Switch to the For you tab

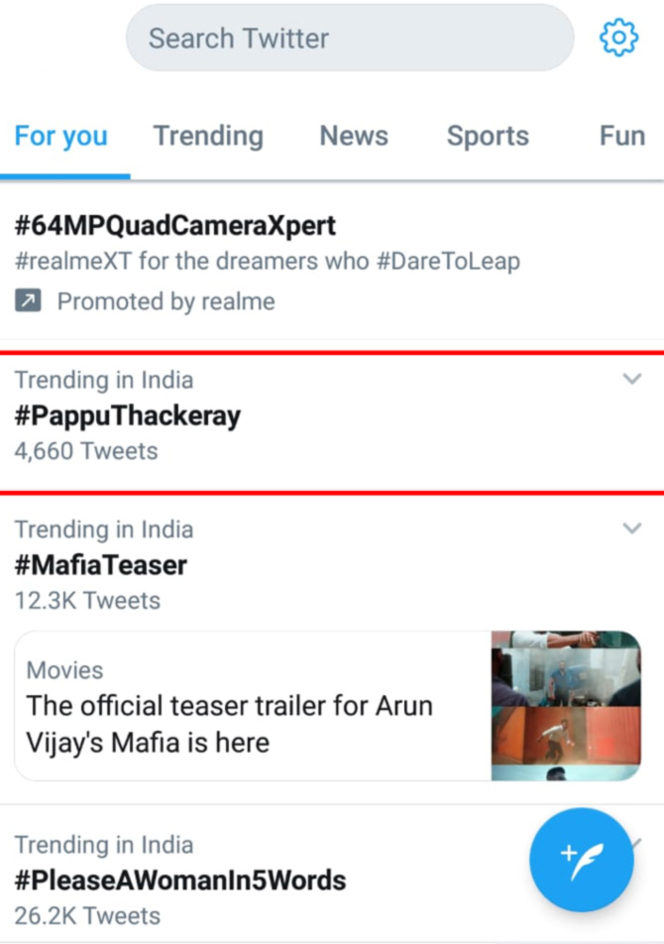tap(60, 136)
